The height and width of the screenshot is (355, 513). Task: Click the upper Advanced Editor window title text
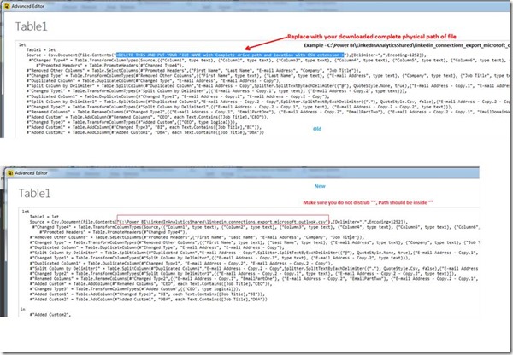point(38,9)
